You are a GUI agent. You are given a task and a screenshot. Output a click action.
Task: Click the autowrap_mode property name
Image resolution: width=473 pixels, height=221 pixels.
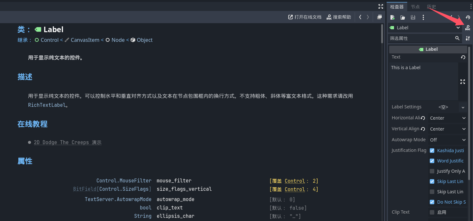click(175, 199)
